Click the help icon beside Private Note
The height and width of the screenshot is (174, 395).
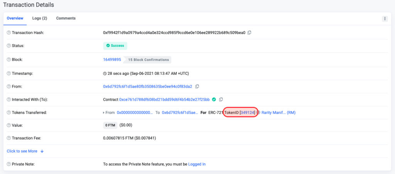[9, 164]
